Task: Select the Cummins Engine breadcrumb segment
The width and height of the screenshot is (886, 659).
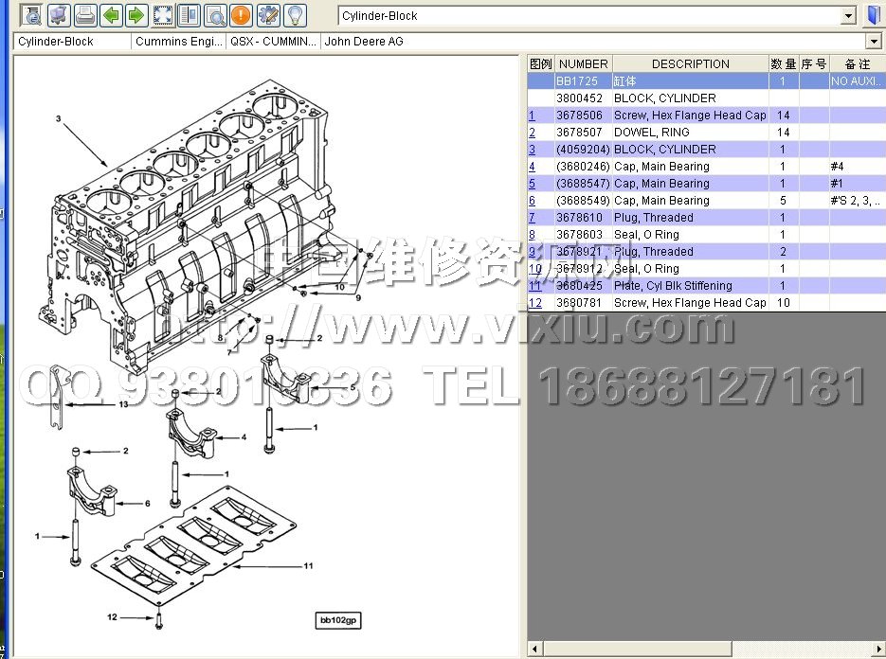Action: click(178, 42)
